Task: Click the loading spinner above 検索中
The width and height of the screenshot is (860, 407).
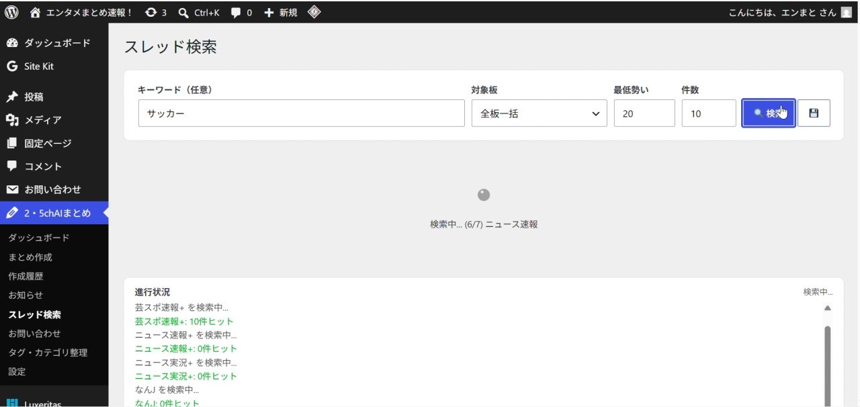Action: pos(484,195)
